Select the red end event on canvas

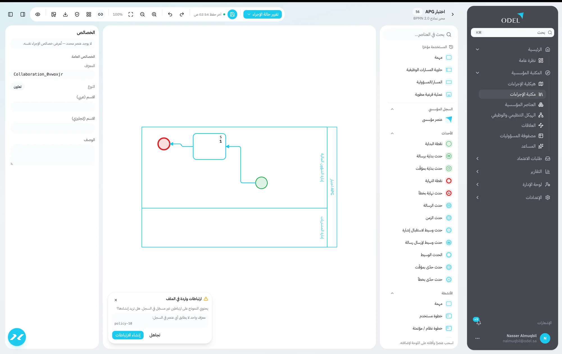tap(164, 144)
